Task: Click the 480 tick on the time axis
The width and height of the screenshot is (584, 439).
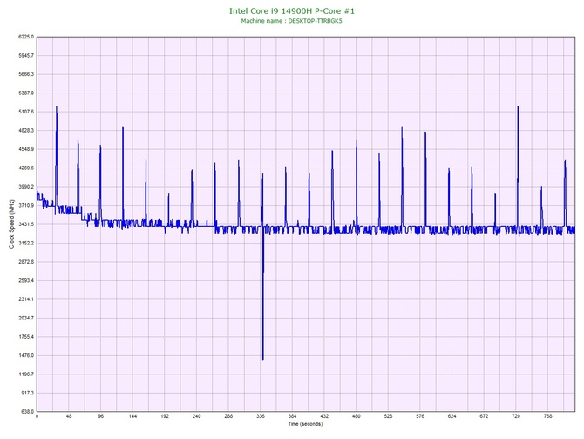Action: coord(357,416)
